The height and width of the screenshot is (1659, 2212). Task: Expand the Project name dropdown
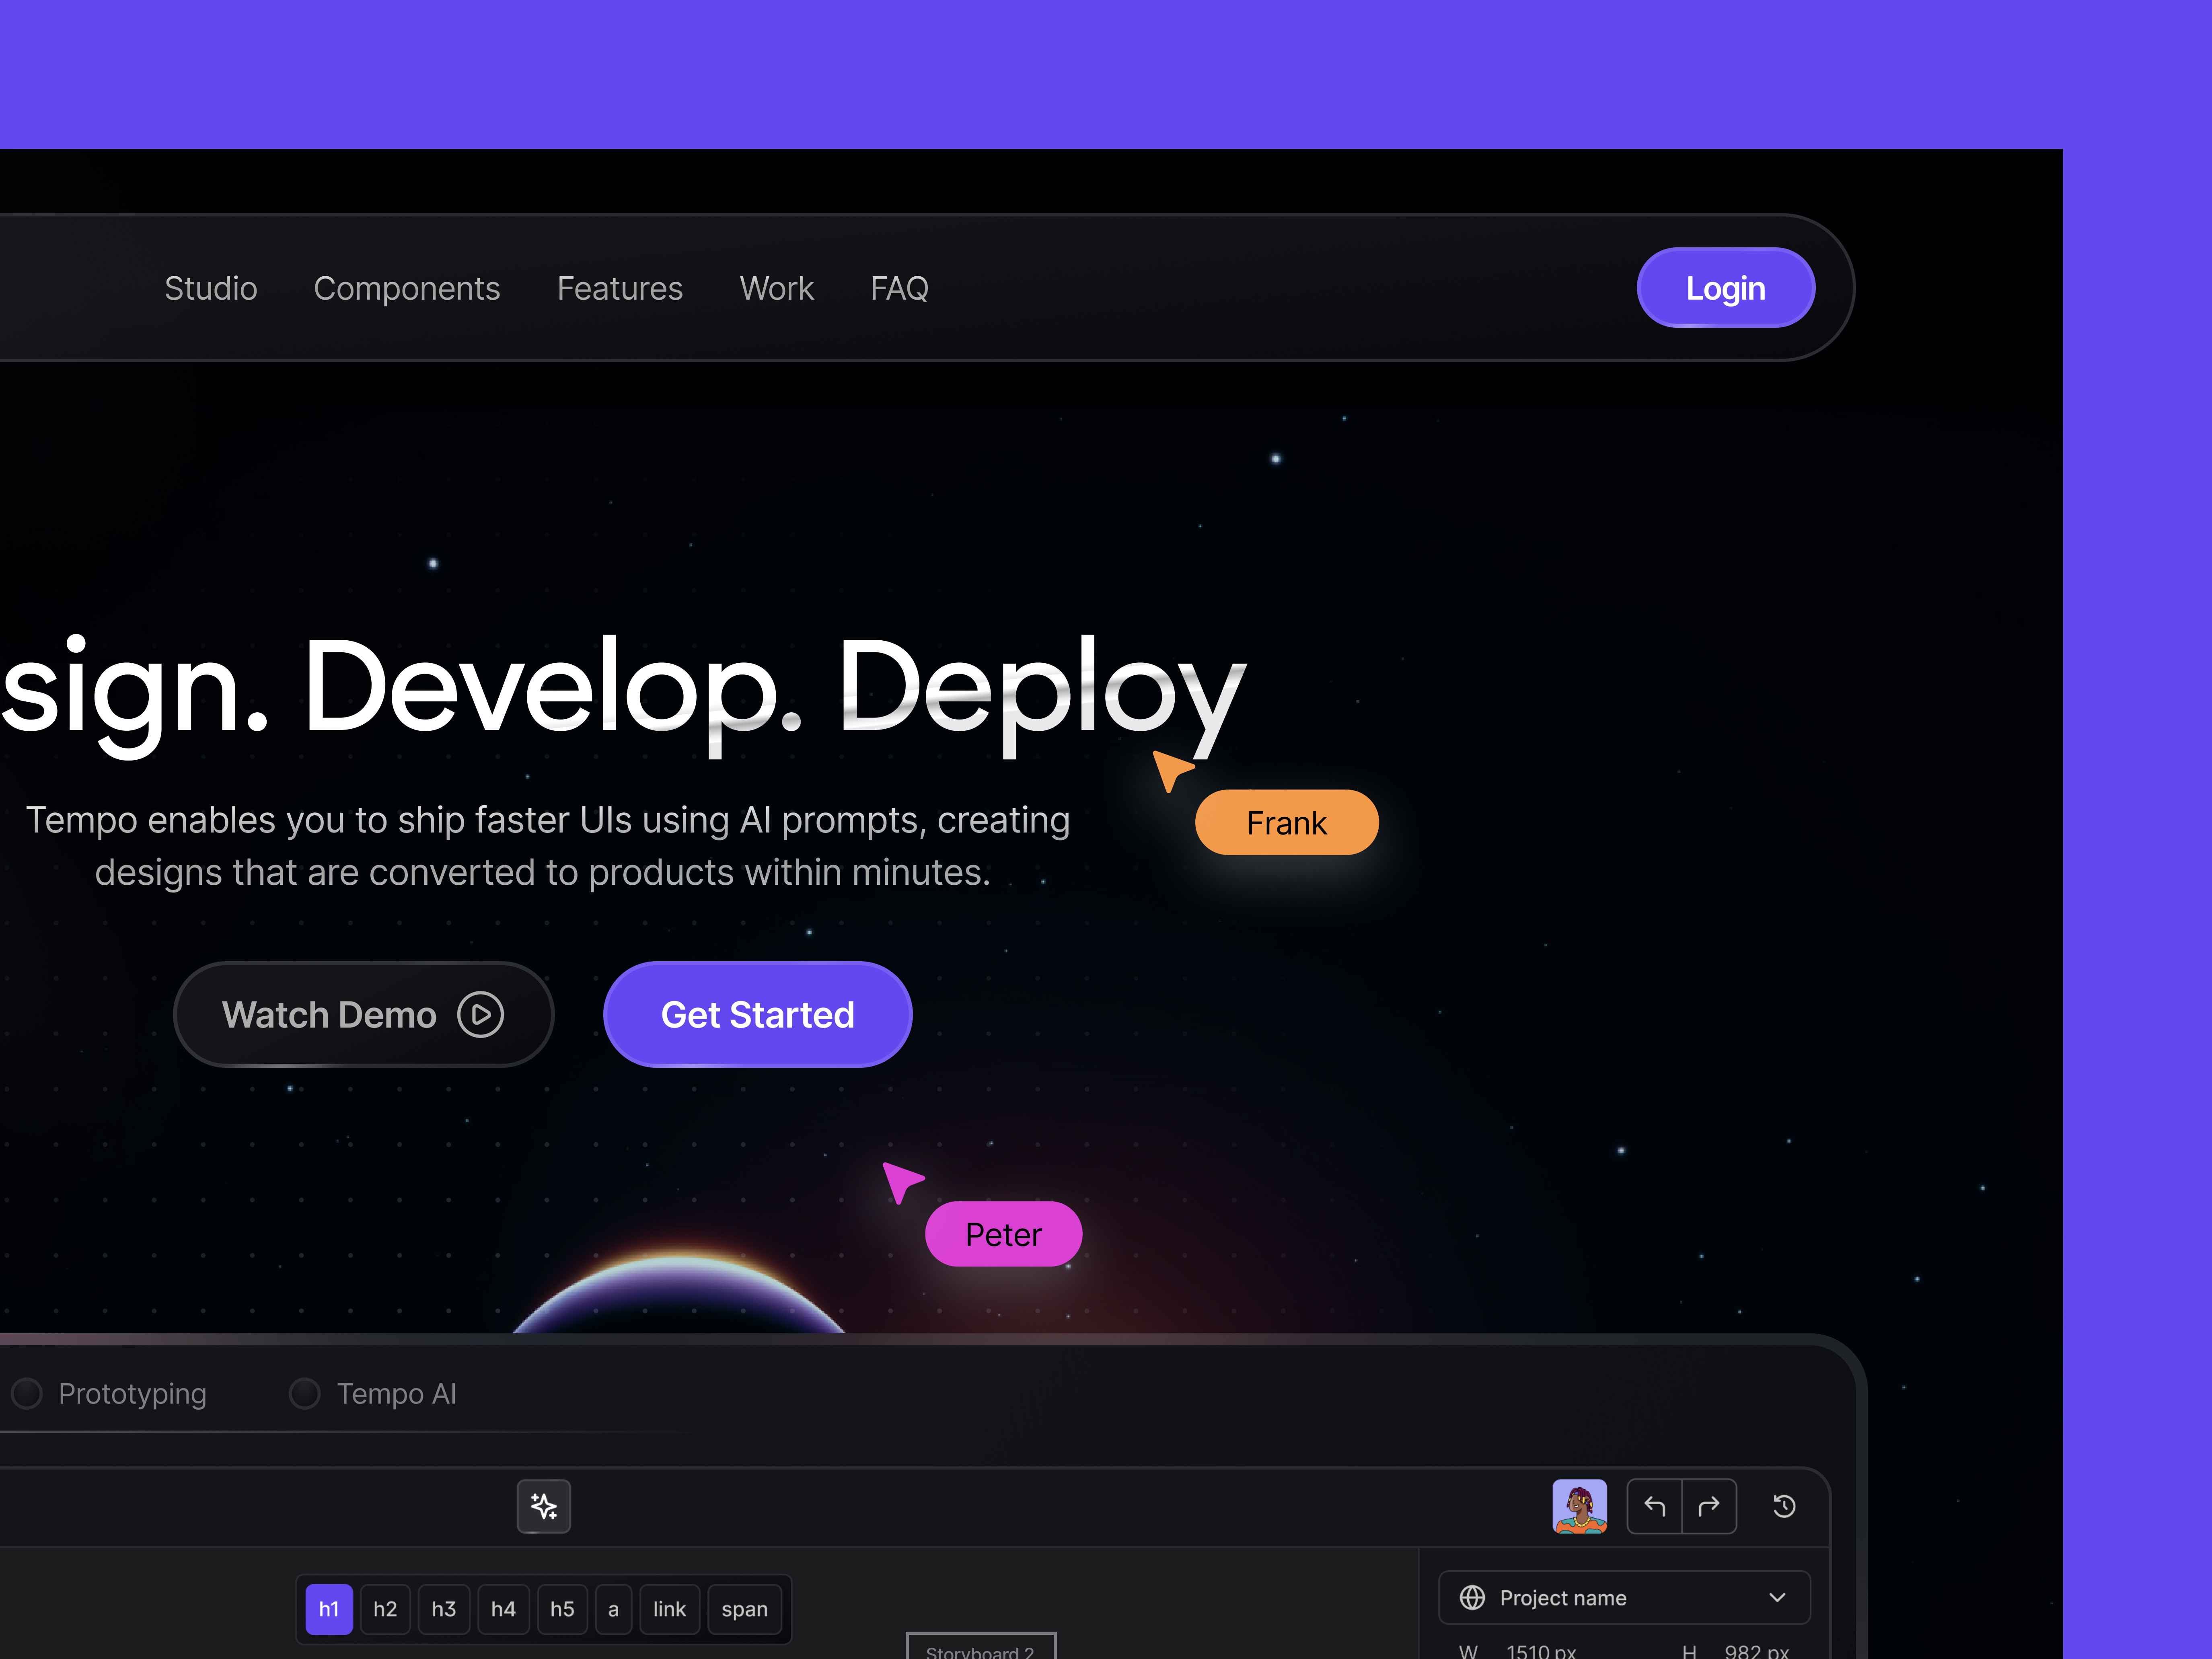coord(1779,1597)
